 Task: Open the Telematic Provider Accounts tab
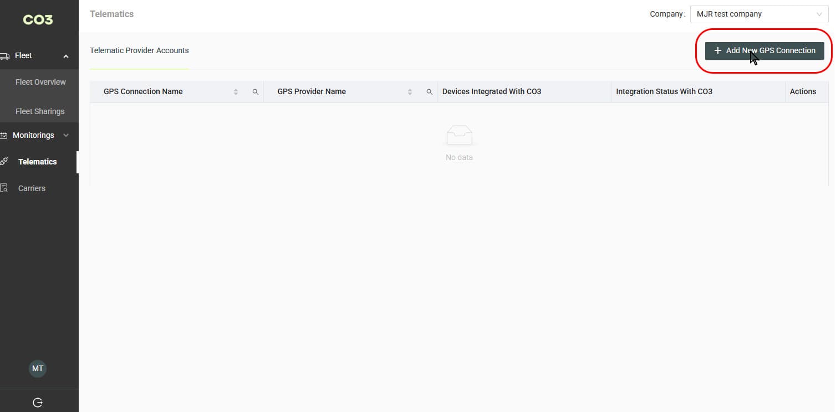[139, 50]
